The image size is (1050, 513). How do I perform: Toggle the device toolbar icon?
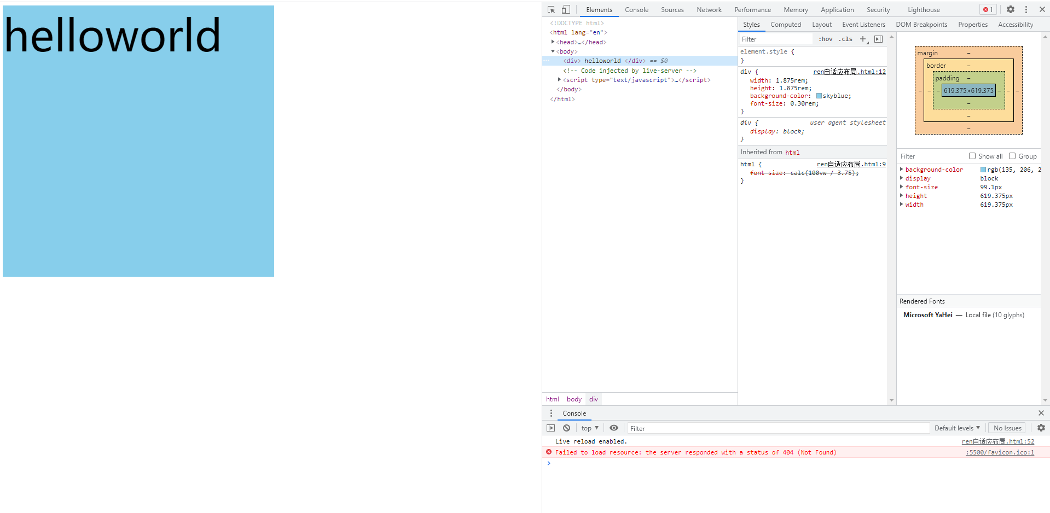click(x=566, y=9)
